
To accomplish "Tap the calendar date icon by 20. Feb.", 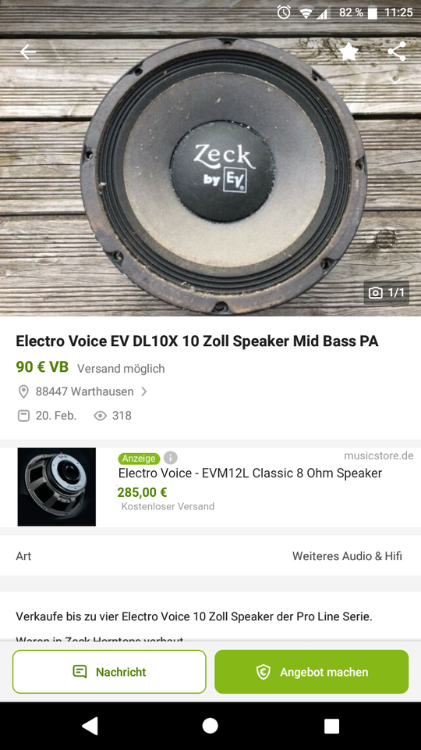I will pos(23,416).
